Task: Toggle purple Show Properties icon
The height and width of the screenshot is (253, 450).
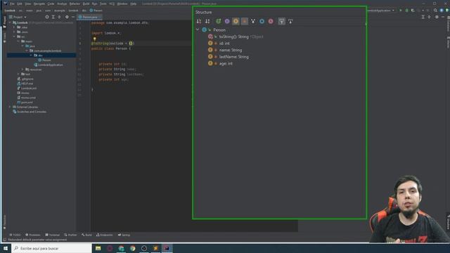Action: coord(227,21)
